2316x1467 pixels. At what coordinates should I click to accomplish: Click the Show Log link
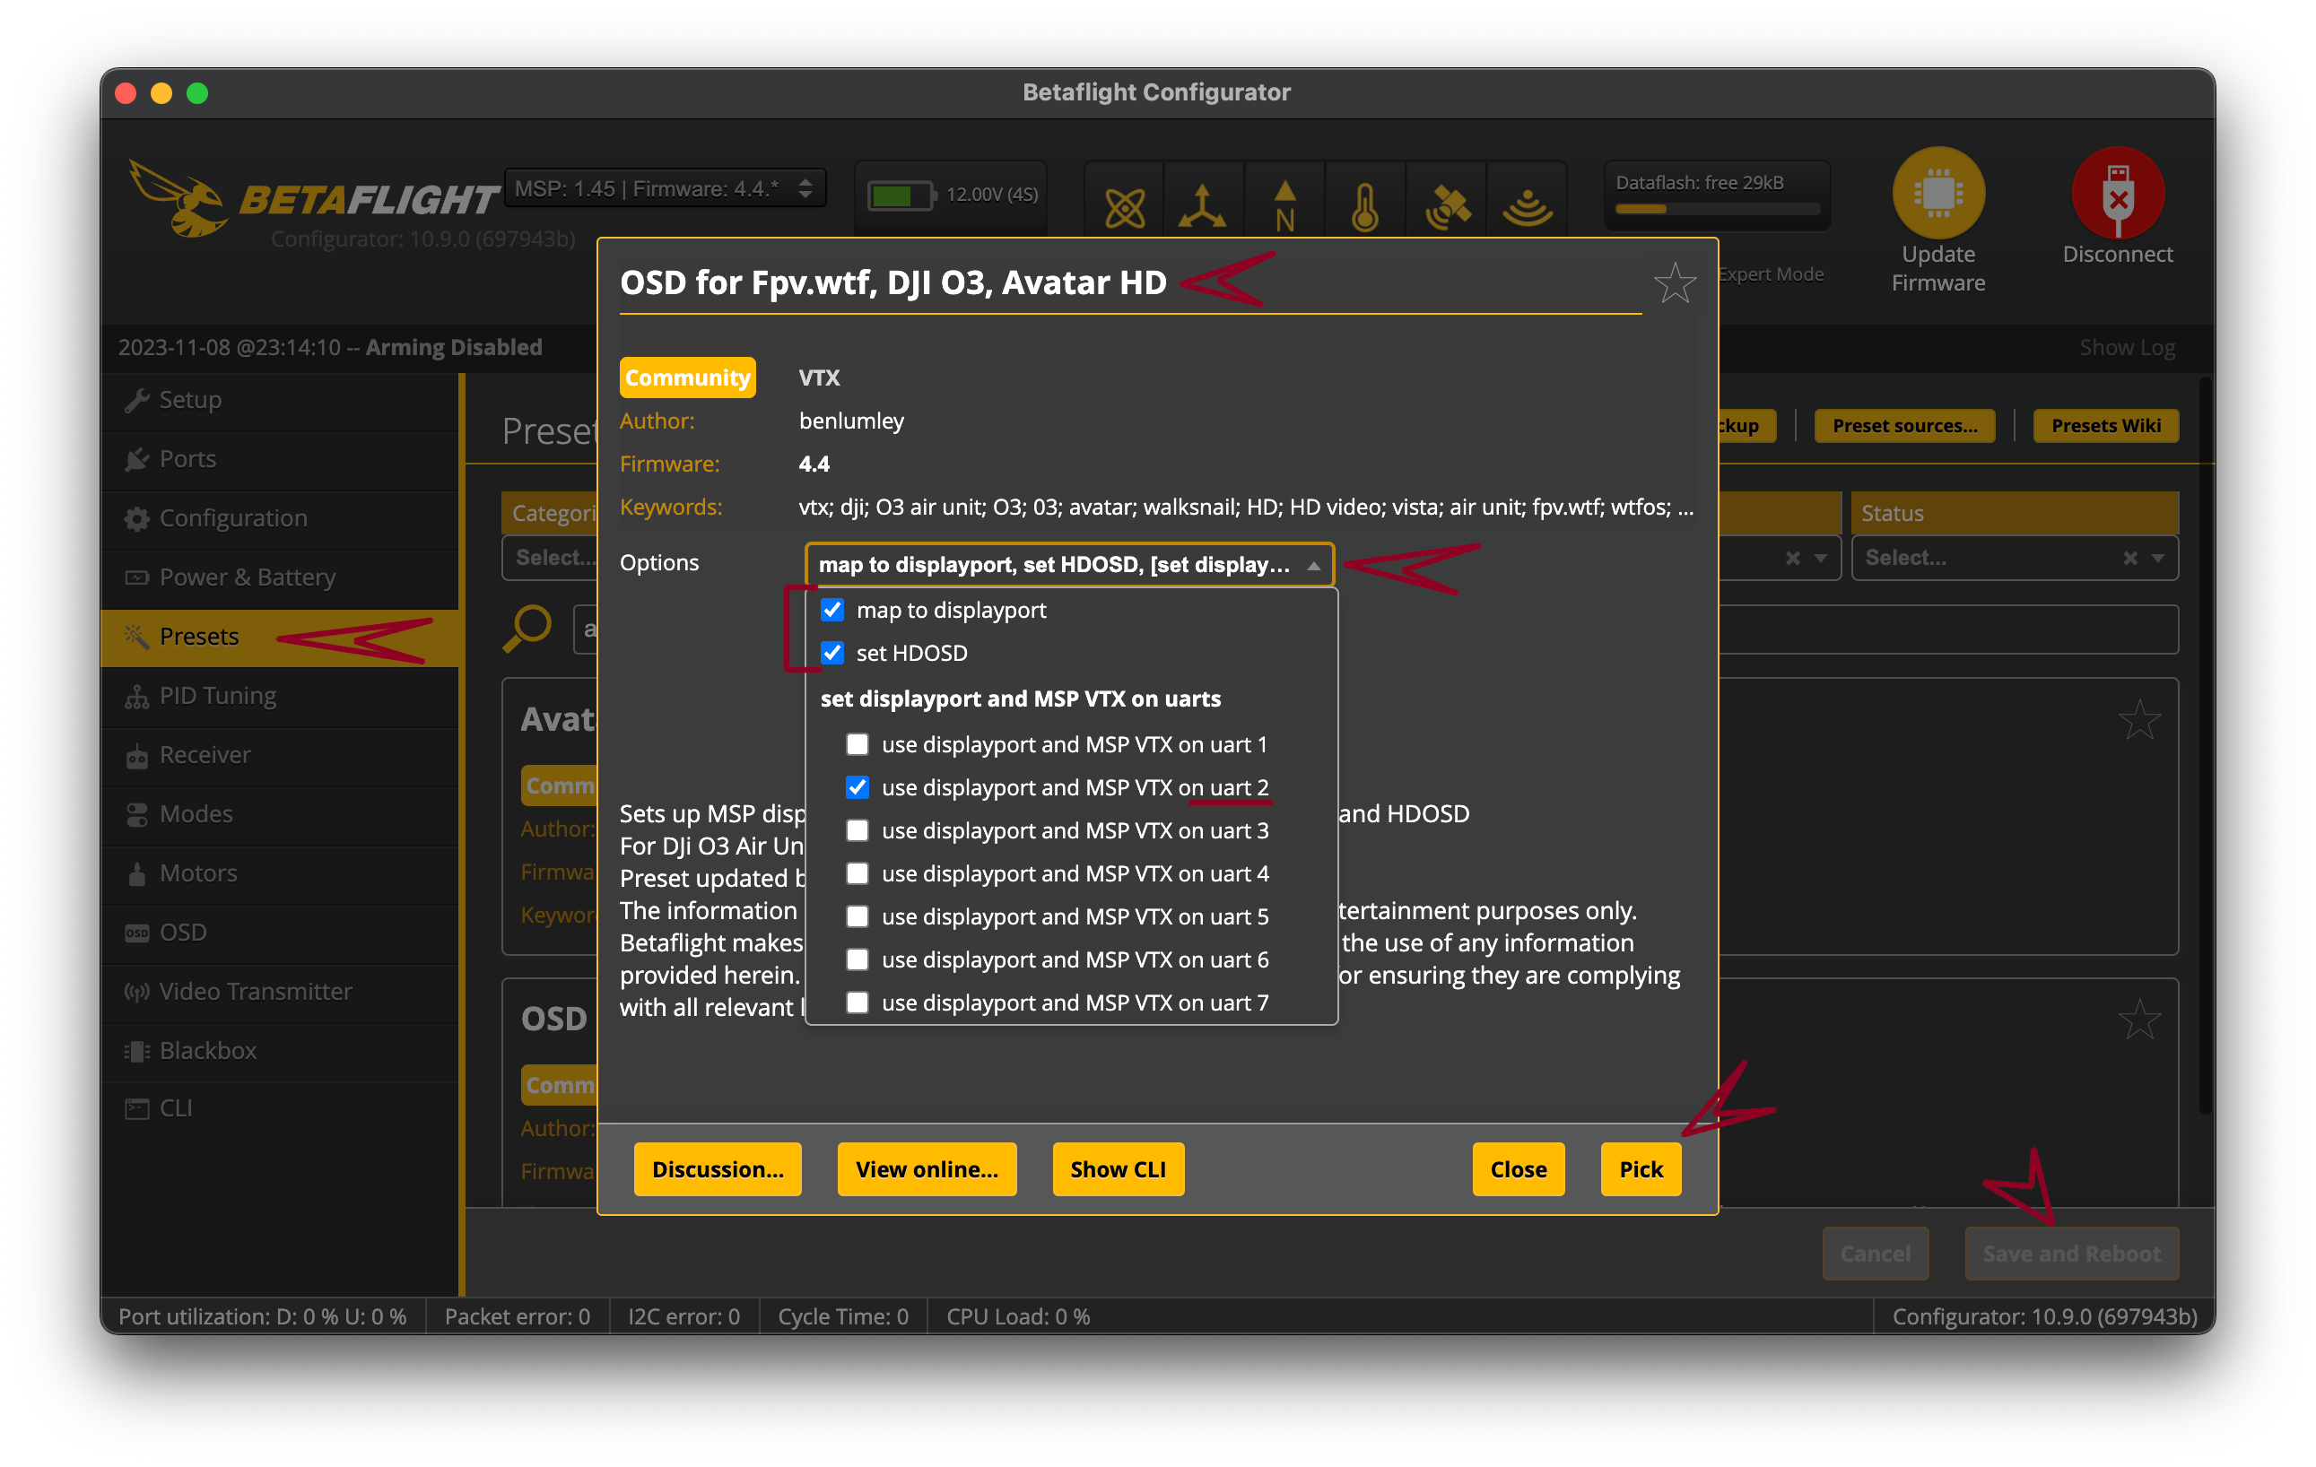point(2127,348)
